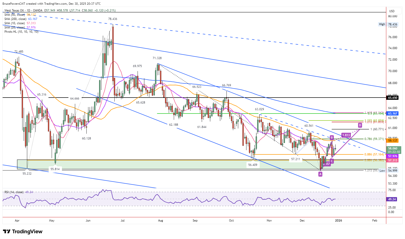Select the purple D pattern marker
Screen dimensions: 405x239
360,125
